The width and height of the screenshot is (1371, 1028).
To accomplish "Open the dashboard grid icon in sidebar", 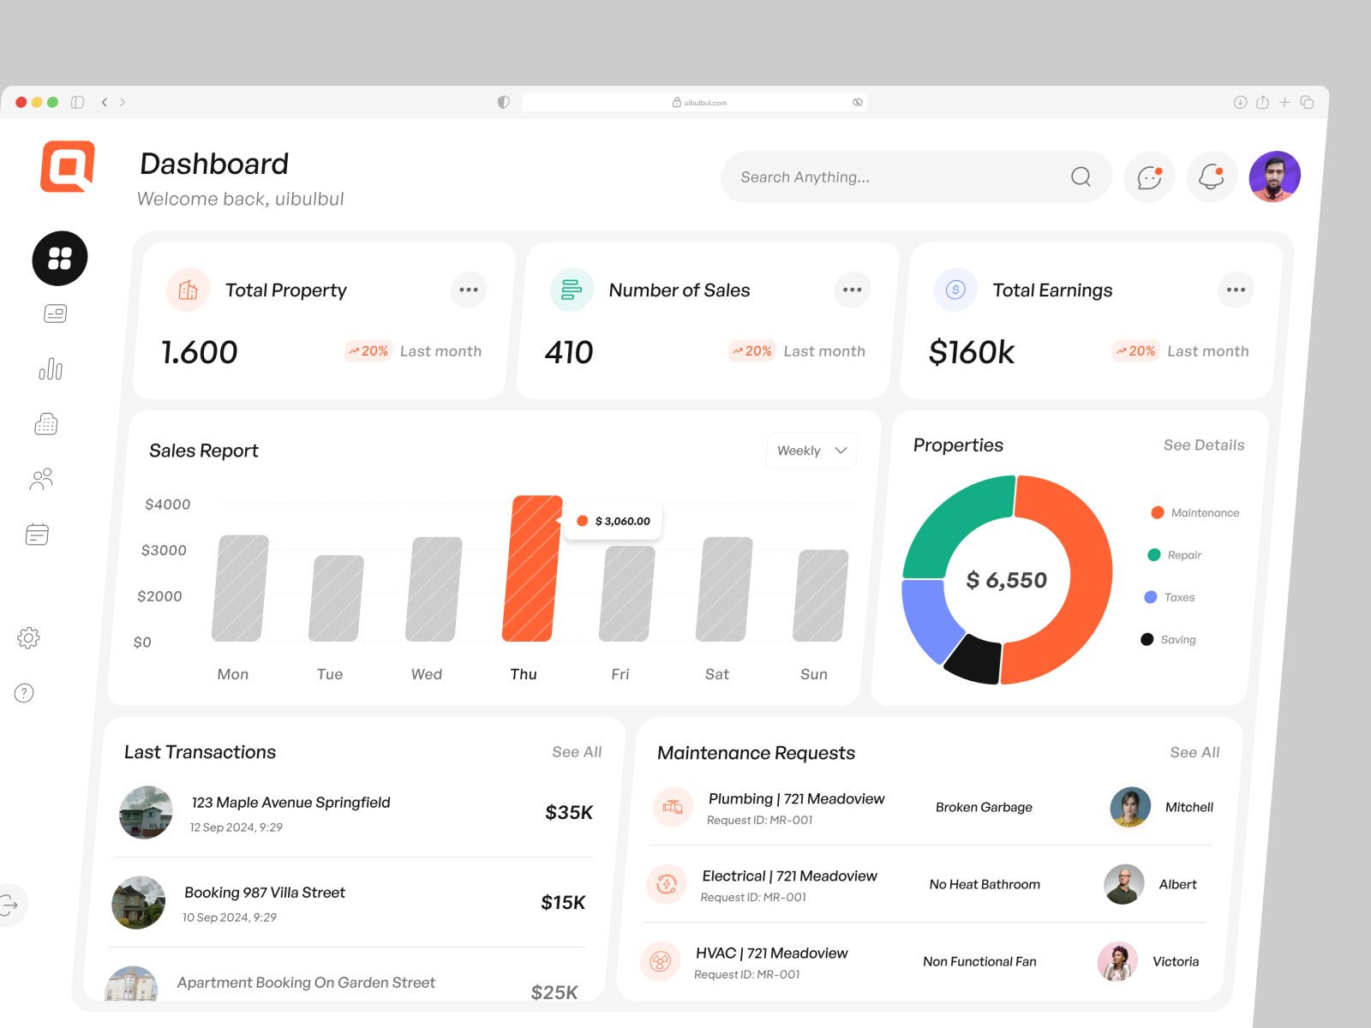I will pos(59,258).
